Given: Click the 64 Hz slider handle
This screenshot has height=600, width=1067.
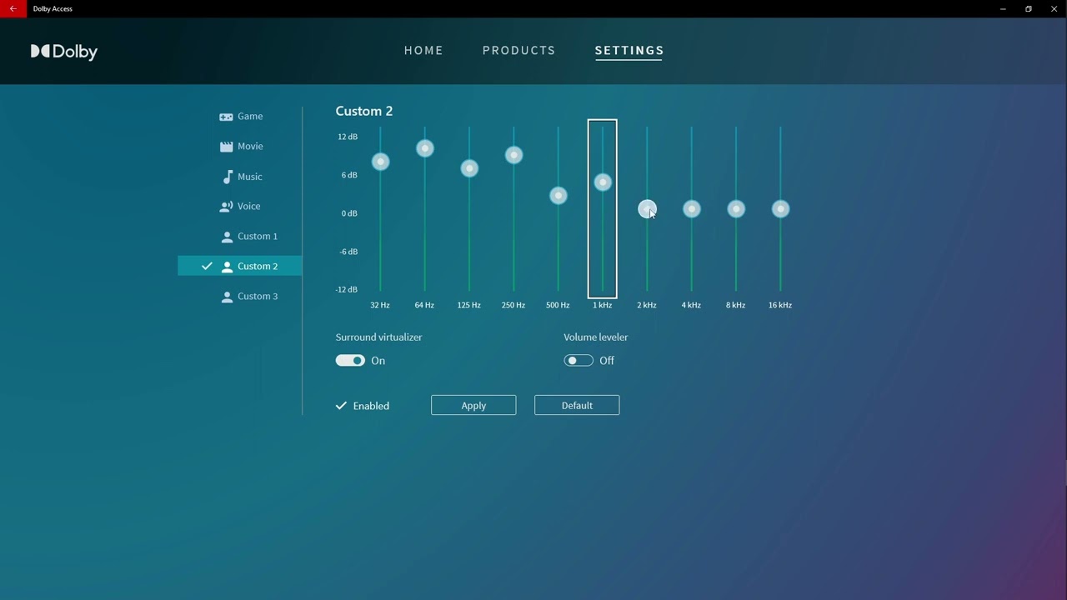Looking at the screenshot, I should [x=425, y=148].
